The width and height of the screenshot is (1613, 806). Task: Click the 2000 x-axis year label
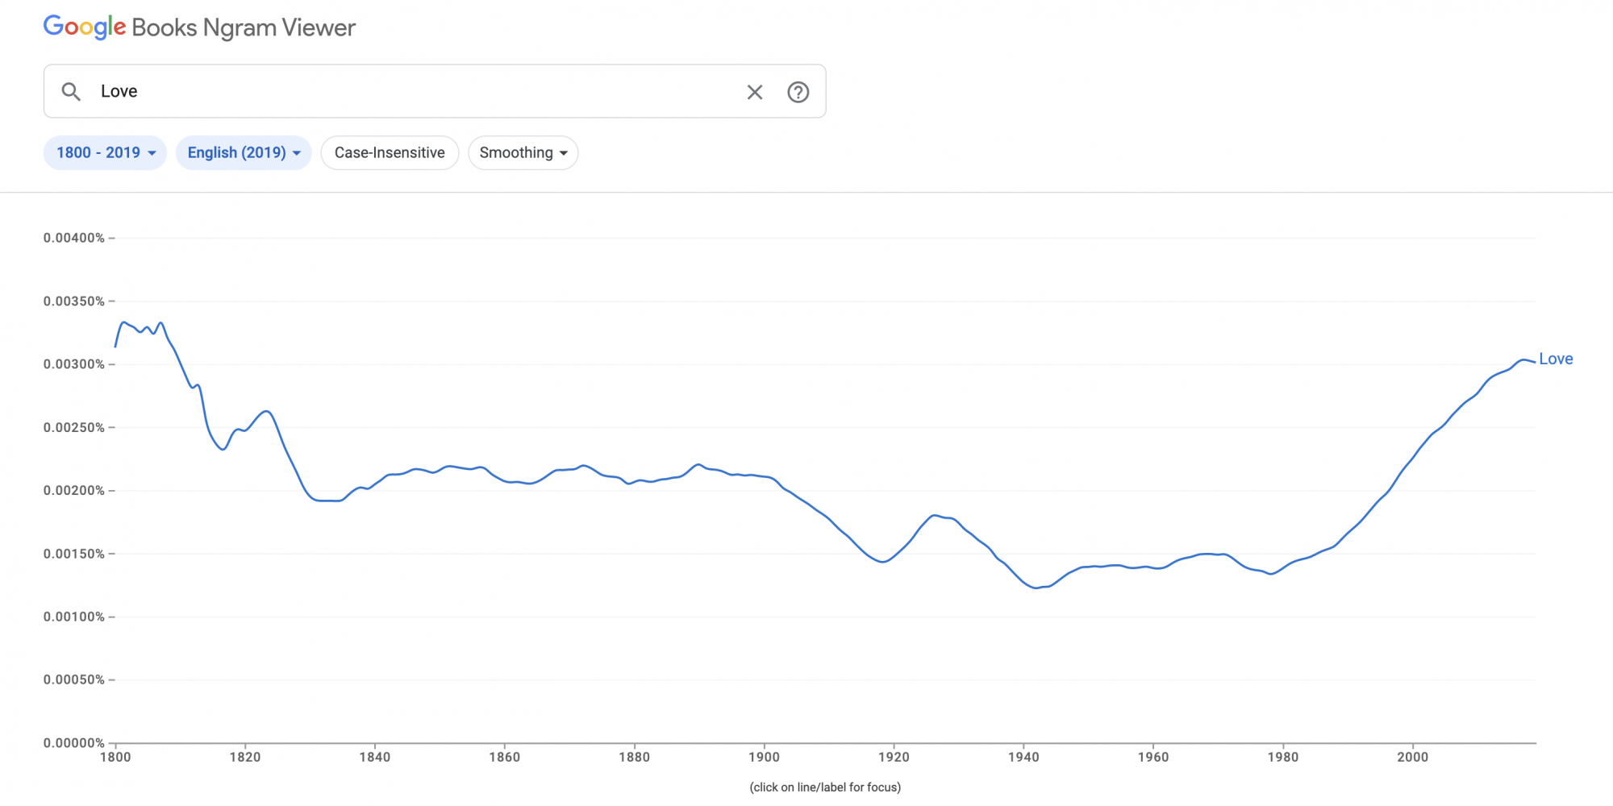pos(1412,757)
